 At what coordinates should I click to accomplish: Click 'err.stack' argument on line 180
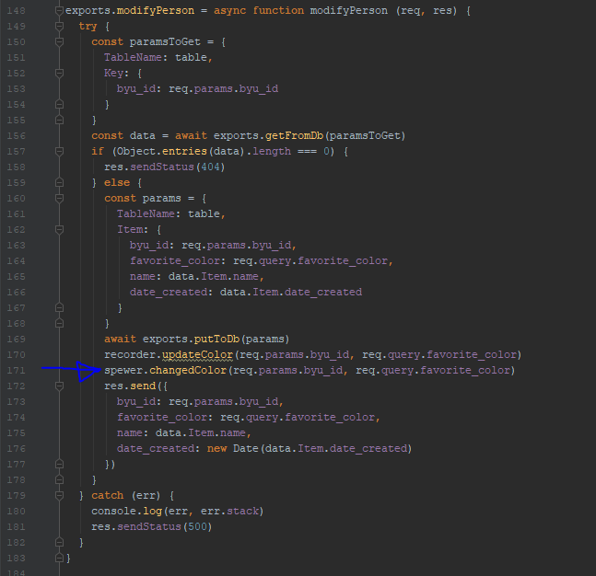pyautogui.click(x=229, y=511)
